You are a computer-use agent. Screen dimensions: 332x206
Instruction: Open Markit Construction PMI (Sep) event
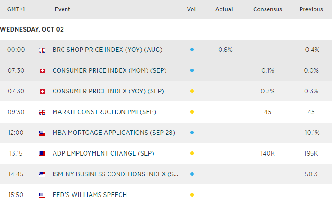104,112
